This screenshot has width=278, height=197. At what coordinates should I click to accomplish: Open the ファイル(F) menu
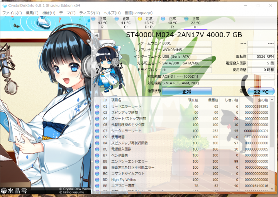[12, 13]
